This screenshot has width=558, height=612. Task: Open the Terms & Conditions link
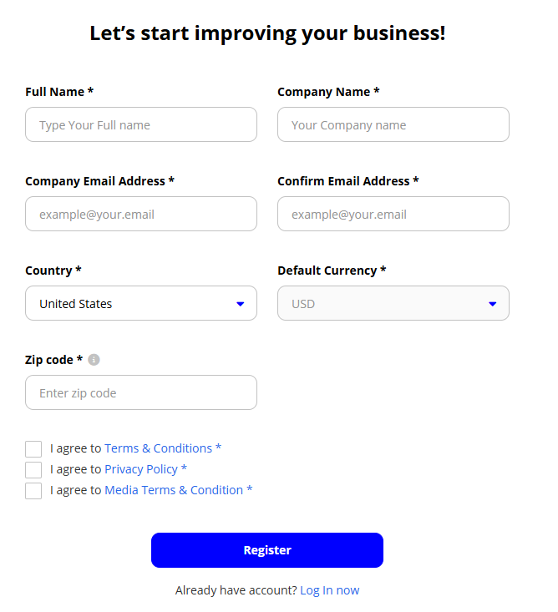pyautogui.click(x=158, y=448)
